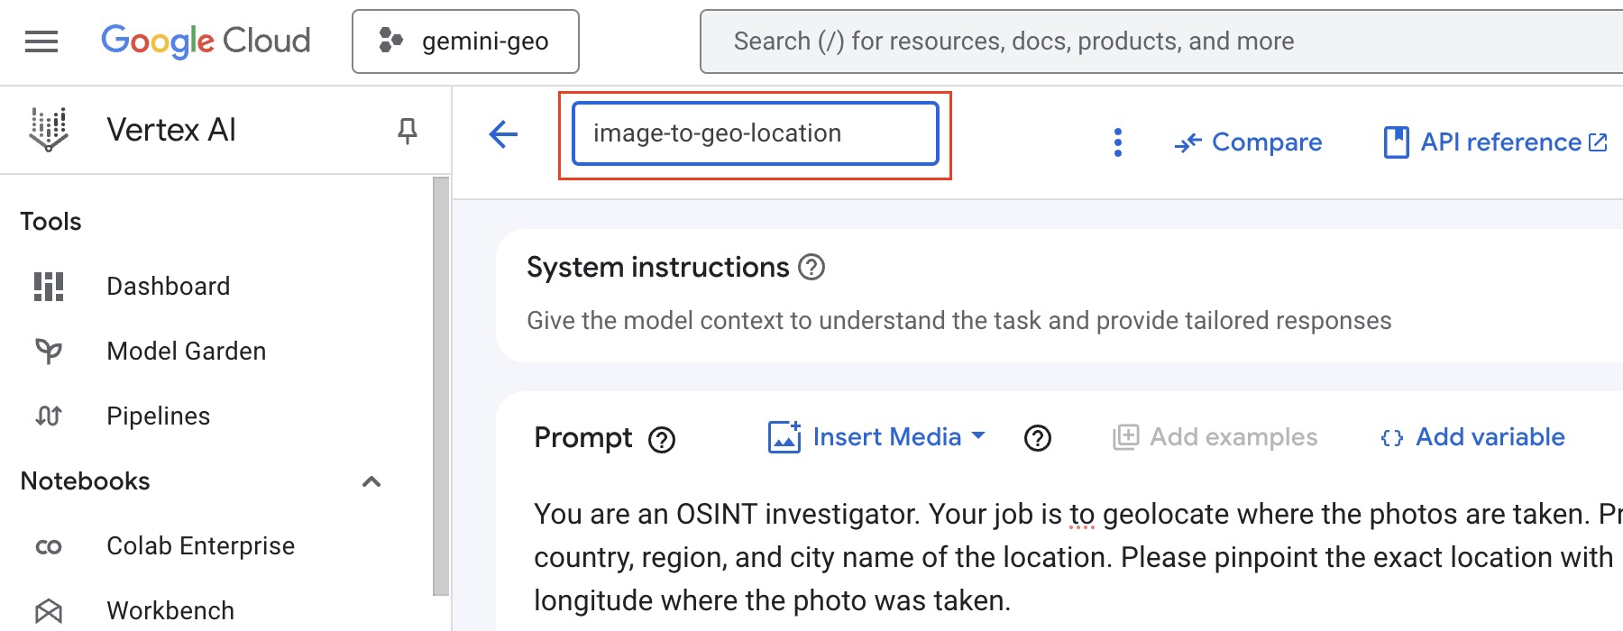1623x631 pixels.
Task: Click the image-to-geo-location name field
Action: (756, 133)
